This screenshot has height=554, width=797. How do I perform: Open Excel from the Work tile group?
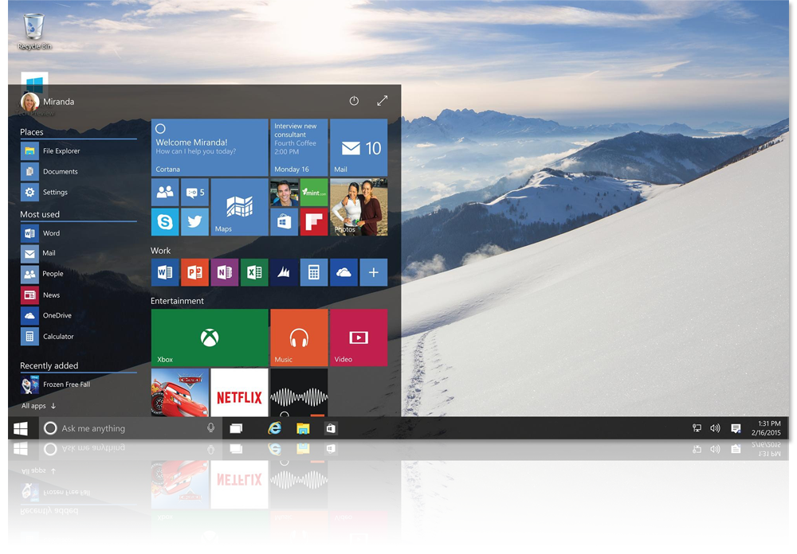[x=254, y=272]
